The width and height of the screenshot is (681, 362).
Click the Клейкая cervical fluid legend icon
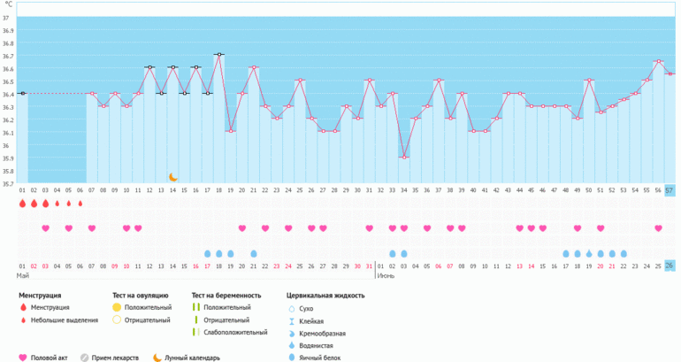[293, 320]
